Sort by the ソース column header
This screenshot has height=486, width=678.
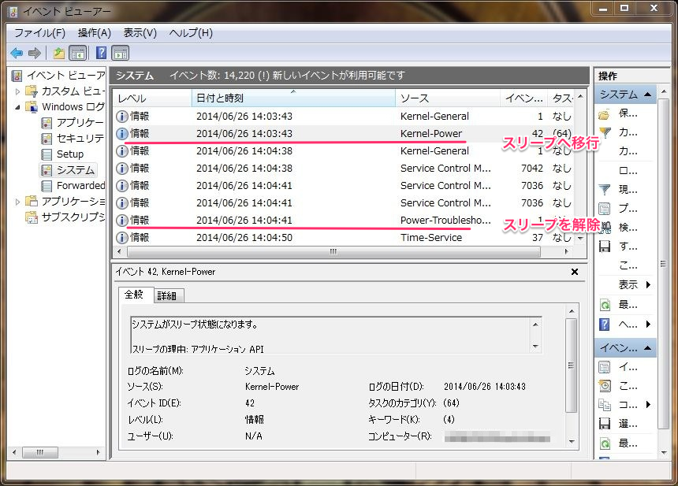click(x=448, y=98)
